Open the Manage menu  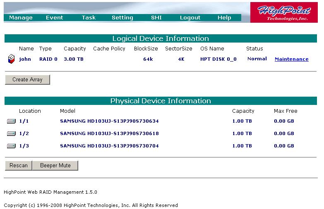pos(21,17)
